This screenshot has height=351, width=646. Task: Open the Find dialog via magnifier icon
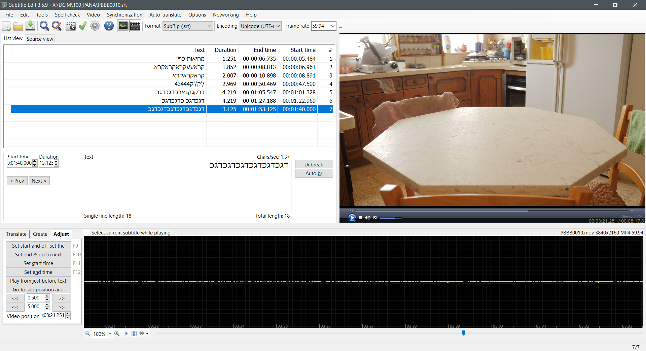coord(44,26)
